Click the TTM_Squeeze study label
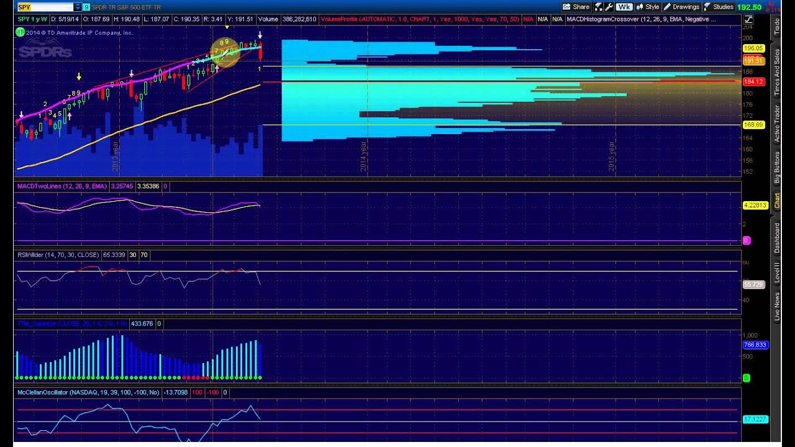 (x=71, y=323)
